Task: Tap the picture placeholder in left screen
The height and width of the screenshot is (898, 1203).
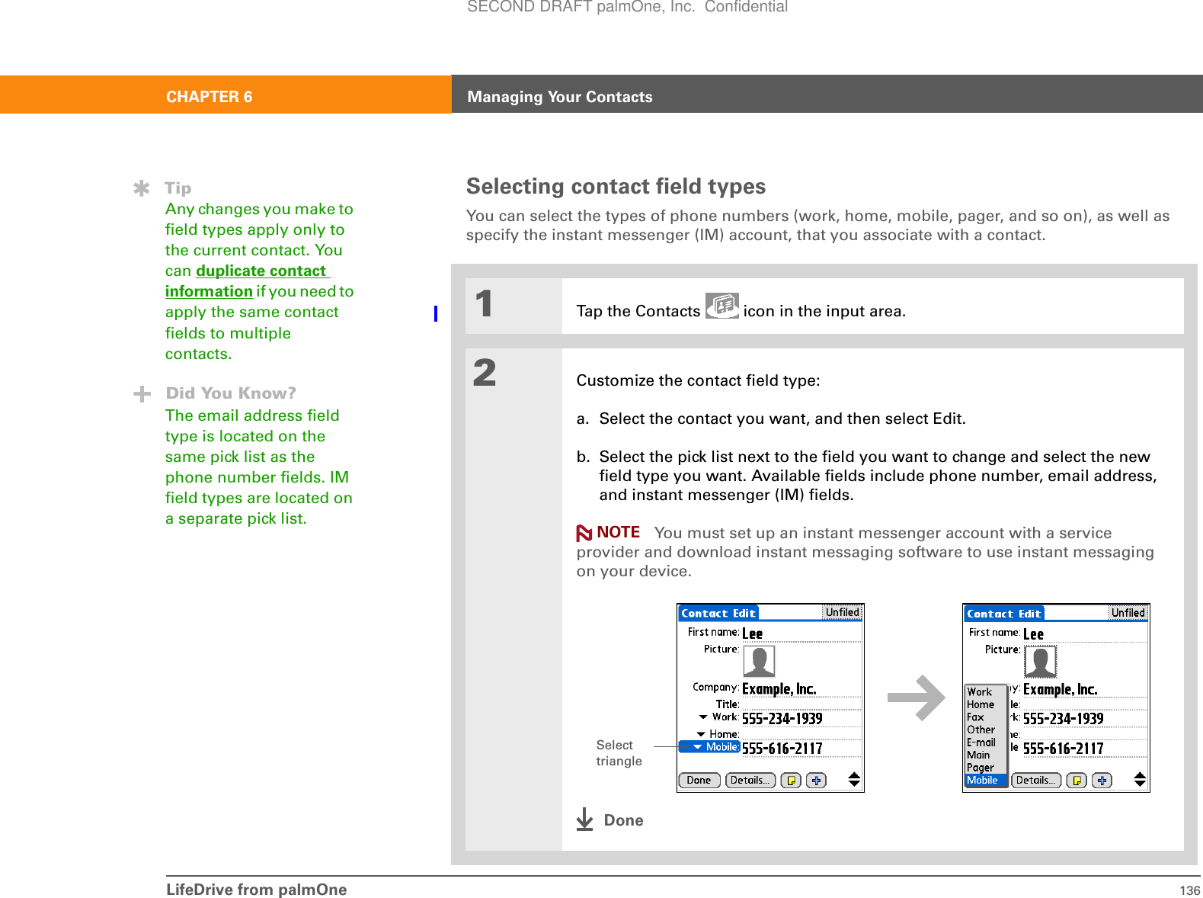Action: pyautogui.click(x=759, y=661)
